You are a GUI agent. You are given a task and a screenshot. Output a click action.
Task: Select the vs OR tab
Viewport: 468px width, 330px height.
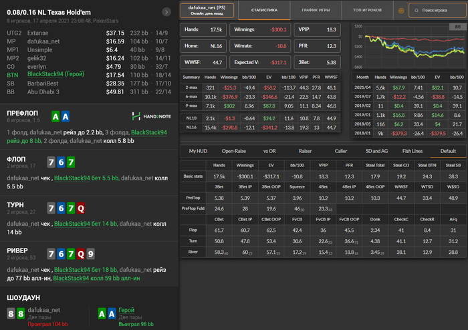[x=269, y=151]
